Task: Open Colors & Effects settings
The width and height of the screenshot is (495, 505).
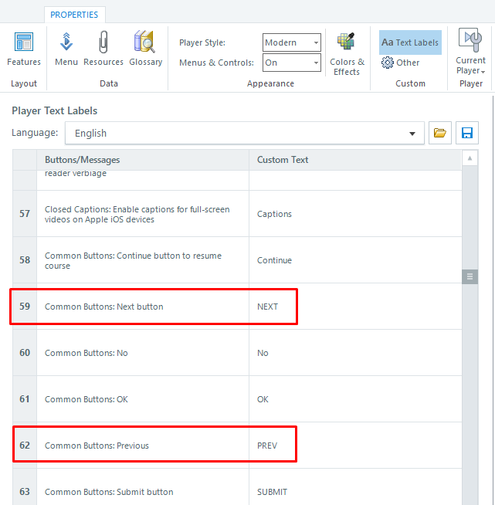Action: (x=347, y=54)
